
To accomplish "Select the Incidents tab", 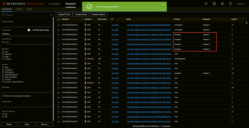I will pyautogui.click(x=7, y=9).
